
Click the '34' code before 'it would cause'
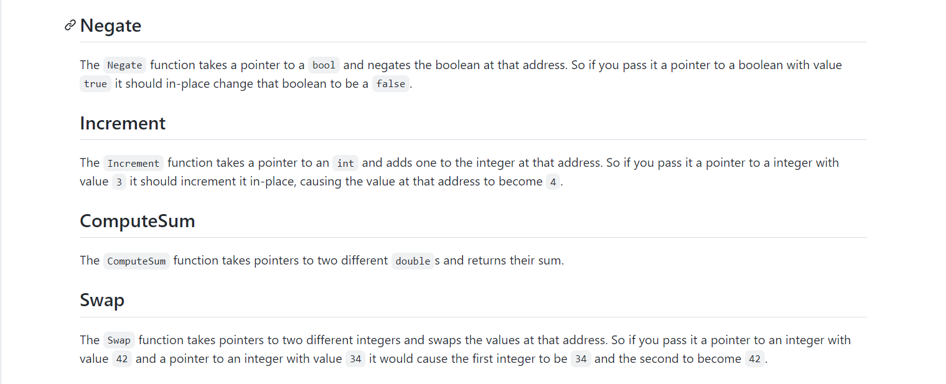tap(355, 359)
